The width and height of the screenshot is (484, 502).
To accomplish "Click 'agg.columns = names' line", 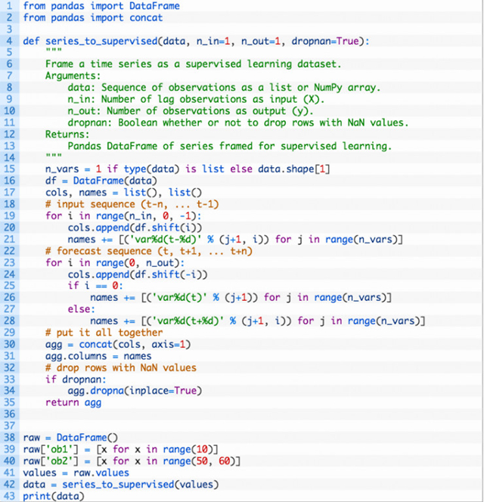I will click(98, 356).
